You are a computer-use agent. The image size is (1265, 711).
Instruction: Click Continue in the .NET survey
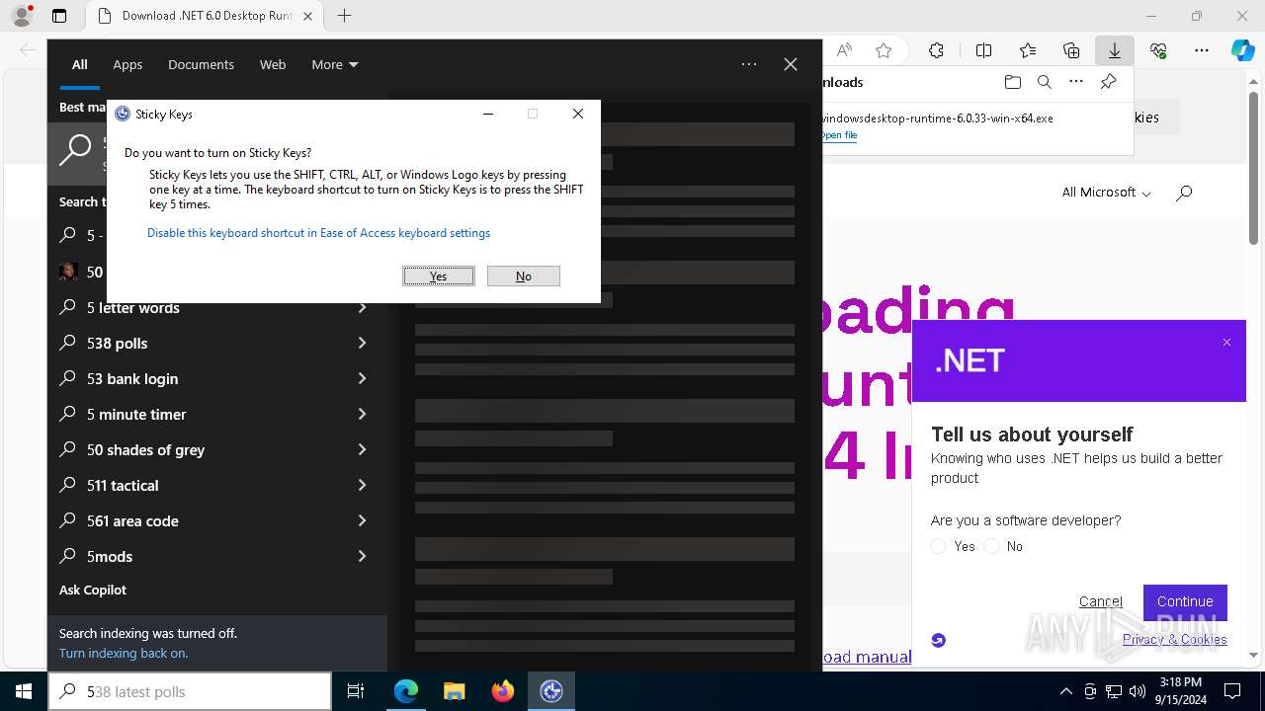pyautogui.click(x=1185, y=601)
